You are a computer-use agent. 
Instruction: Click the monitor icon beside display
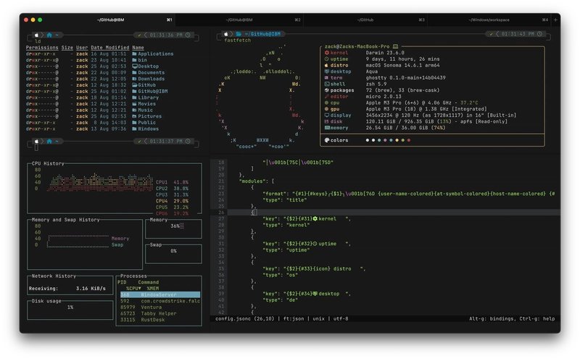327,115
